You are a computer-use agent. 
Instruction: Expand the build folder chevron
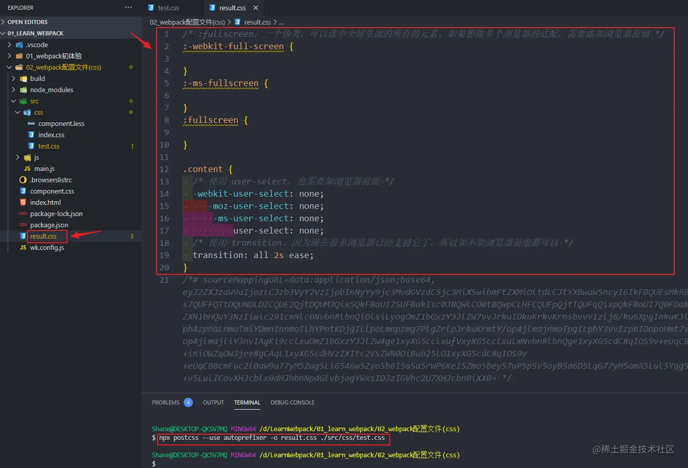click(14, 78)
